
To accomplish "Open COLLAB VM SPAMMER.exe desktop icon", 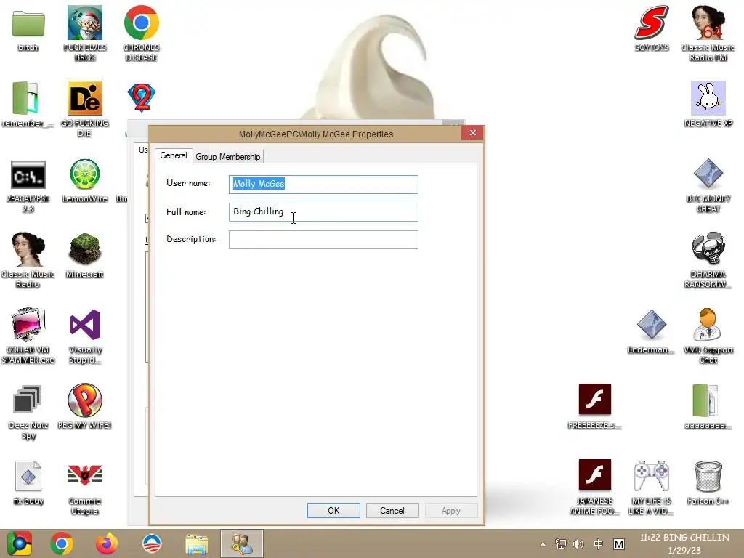I will point(28,325).
